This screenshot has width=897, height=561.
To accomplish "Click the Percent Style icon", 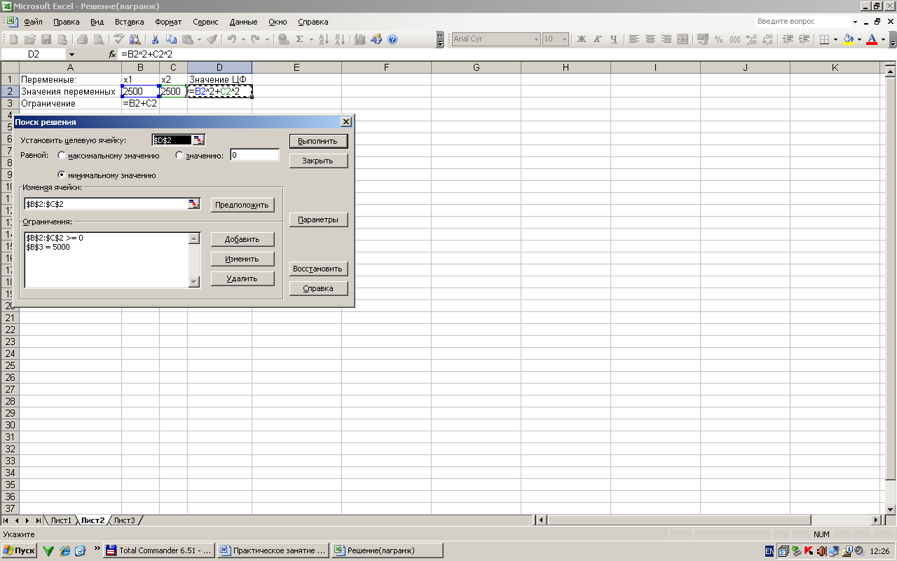I will coord(719,39).
